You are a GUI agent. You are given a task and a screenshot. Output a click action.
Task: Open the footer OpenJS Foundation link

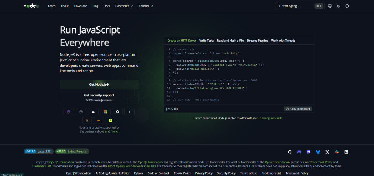point(79,173)
